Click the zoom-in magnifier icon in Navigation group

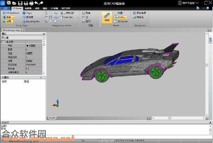coord(56,13)
